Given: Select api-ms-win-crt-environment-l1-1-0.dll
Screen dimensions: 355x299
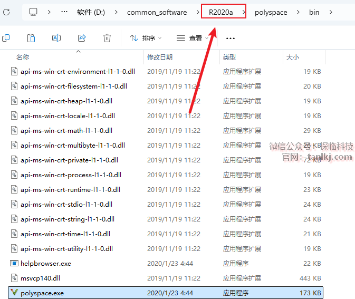Looking at the screenshot, I should tap(78, 72).
